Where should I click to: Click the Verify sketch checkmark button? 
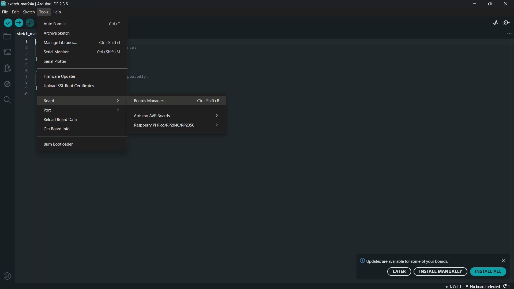[x=8, y=23]
